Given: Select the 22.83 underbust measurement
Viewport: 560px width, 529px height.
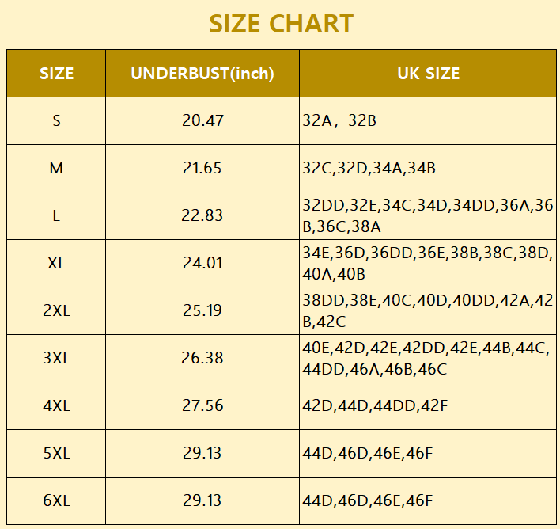Looking at the screenshot, I should pos(202,215).
